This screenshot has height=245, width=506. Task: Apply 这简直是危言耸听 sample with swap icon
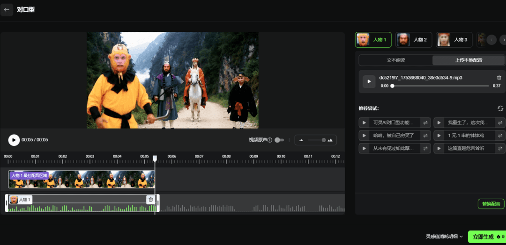[x=500, y=148]
